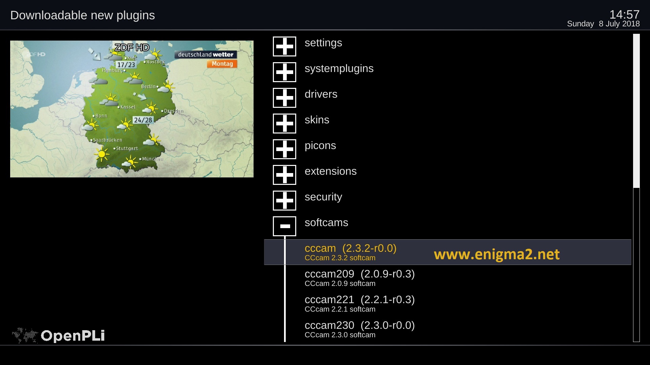
Task: Select the systemplugins category label
Action: tap(339, 69)
